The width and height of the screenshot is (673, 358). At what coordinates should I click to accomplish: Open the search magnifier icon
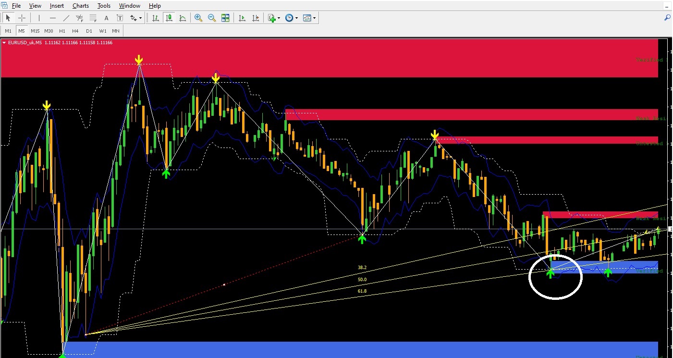[x=667, y=18]
